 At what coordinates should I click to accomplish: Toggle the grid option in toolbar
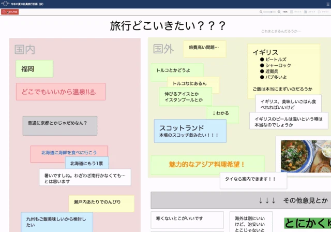296,12
